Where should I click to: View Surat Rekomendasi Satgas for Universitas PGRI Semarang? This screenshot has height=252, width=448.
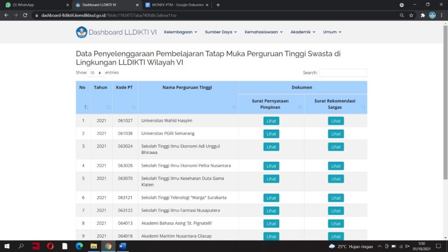pos(336,134)
